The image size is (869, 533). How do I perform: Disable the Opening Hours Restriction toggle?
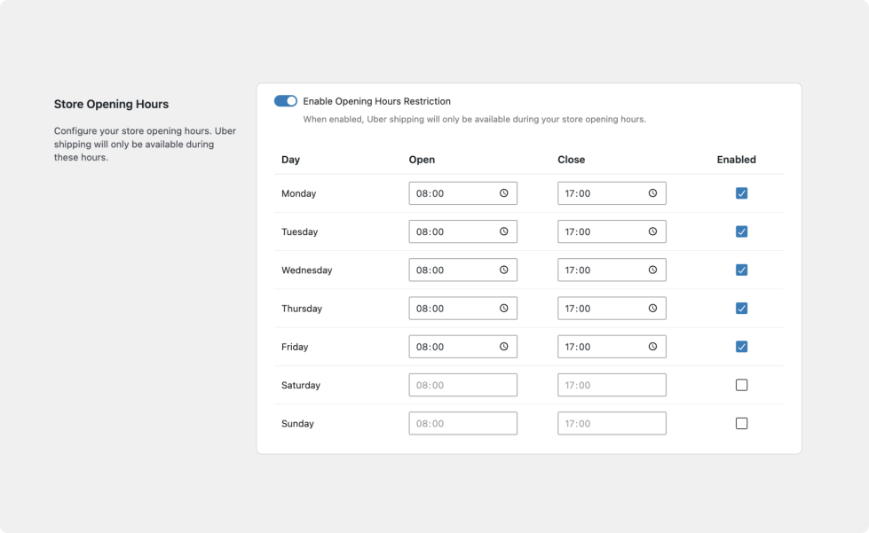click(286, 101)
